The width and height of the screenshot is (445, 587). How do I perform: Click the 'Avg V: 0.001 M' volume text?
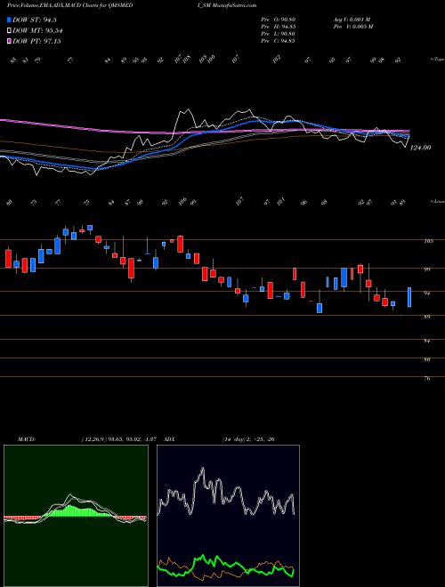352,20
